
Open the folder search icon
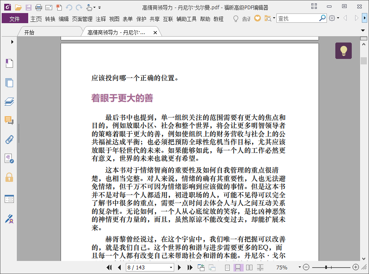268,19
